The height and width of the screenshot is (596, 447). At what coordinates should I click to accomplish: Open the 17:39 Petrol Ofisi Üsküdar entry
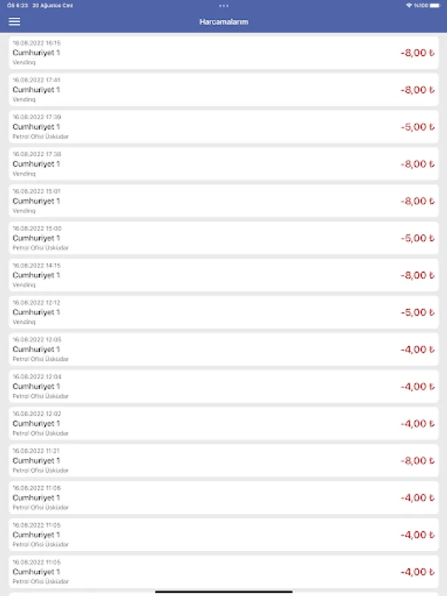(x=223, y=126)
